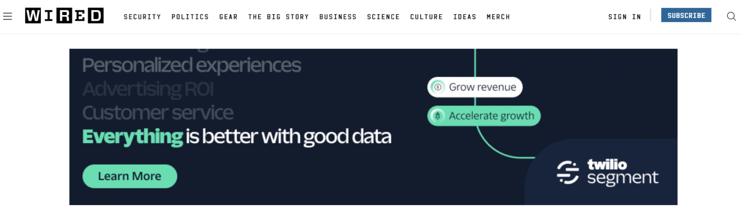This screenshot has width=739, height=213.
Task: Visit the Science section
Action: 384,17
